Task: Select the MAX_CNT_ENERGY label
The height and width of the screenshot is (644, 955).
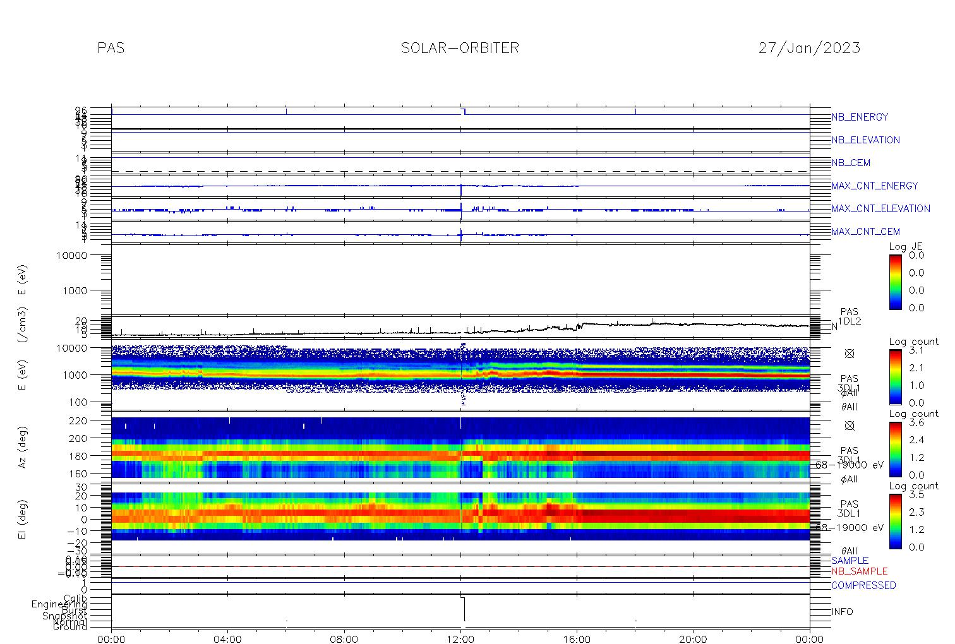Action: click(875, 186)
